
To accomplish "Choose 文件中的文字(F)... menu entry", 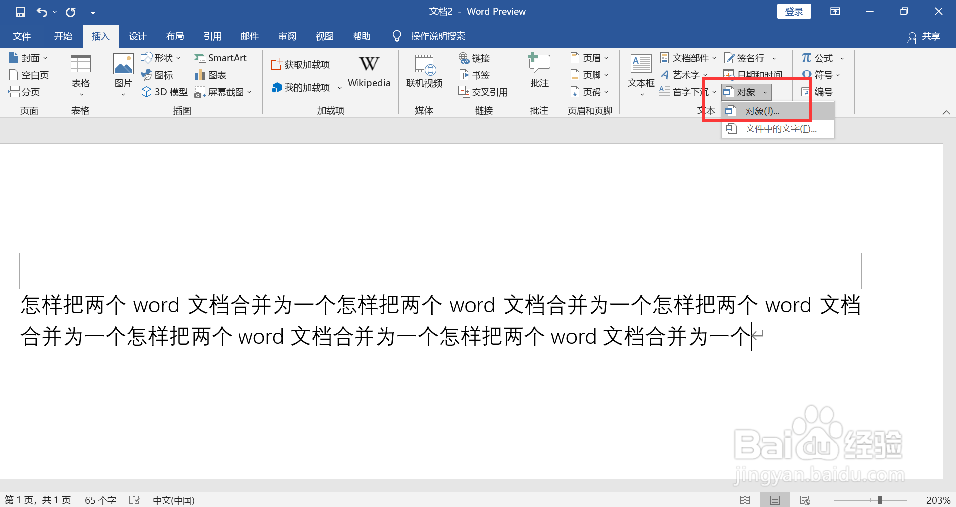I will click(x=778, y=129).
